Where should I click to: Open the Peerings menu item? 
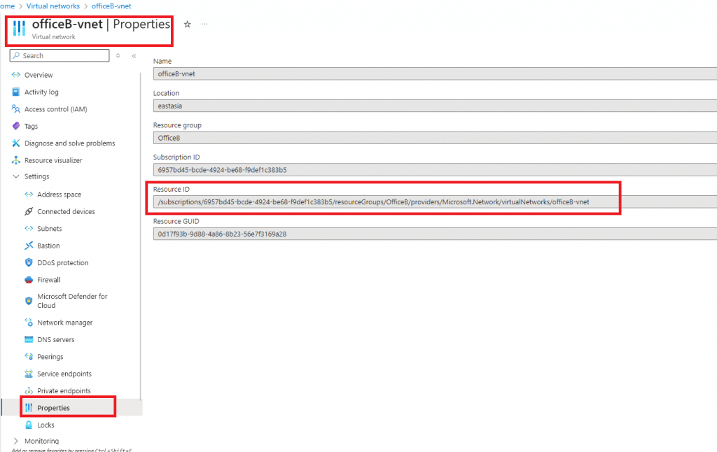pyautogui.click(x=50, y=357)
